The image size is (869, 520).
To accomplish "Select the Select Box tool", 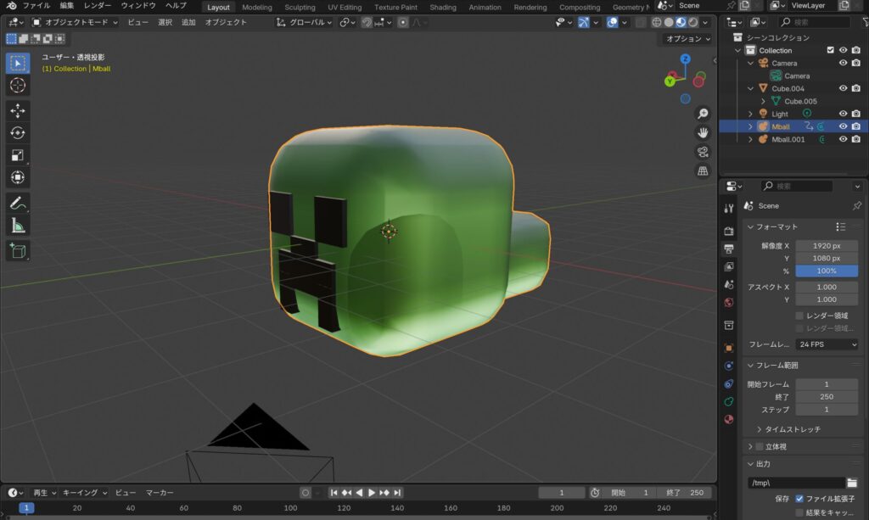I will tap(18, 63).
